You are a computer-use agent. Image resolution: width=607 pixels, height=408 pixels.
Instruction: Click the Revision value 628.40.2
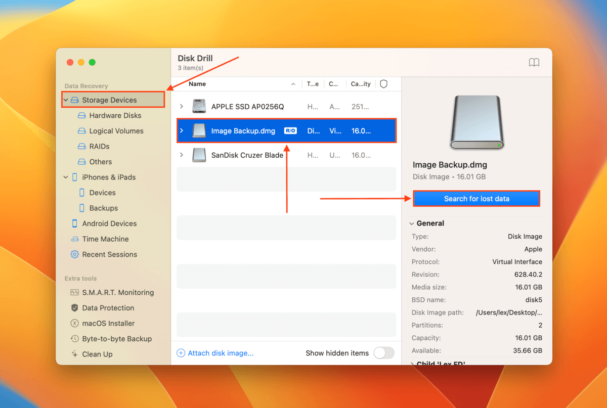pyautogui.click(x=528, y=275)
